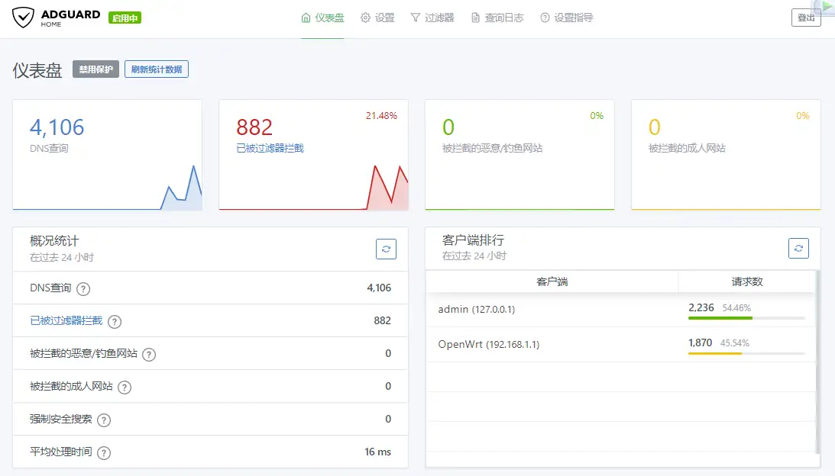Click the funnel icon beside 过滤器
Image resolution: width=835 pixels, height=476 pixels.
pyautogui.click(x=416, y=18)
